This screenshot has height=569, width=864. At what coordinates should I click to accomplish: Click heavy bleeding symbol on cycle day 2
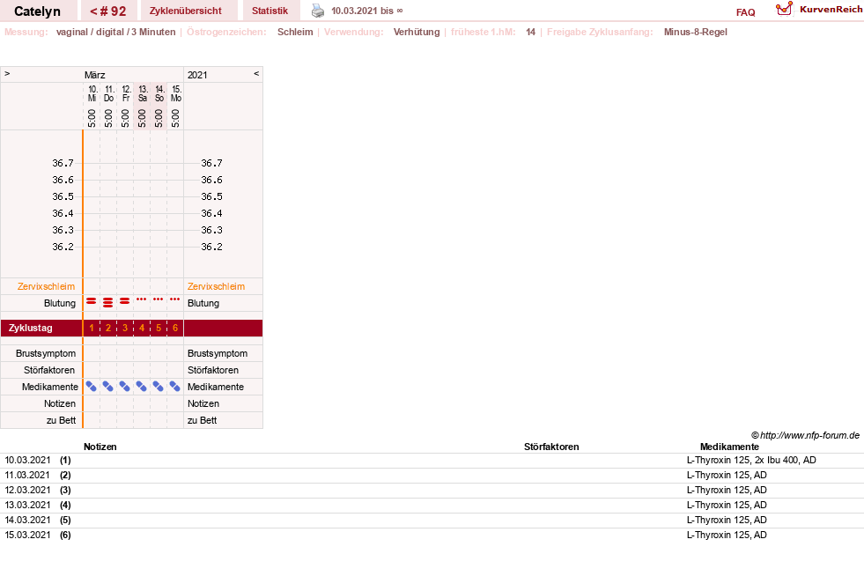[x=108, y=302]
